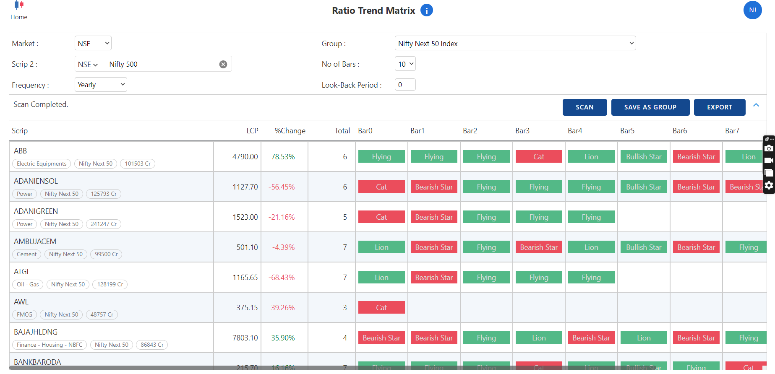Open capture tool logo icon in overlay

[x=767, y=139]
